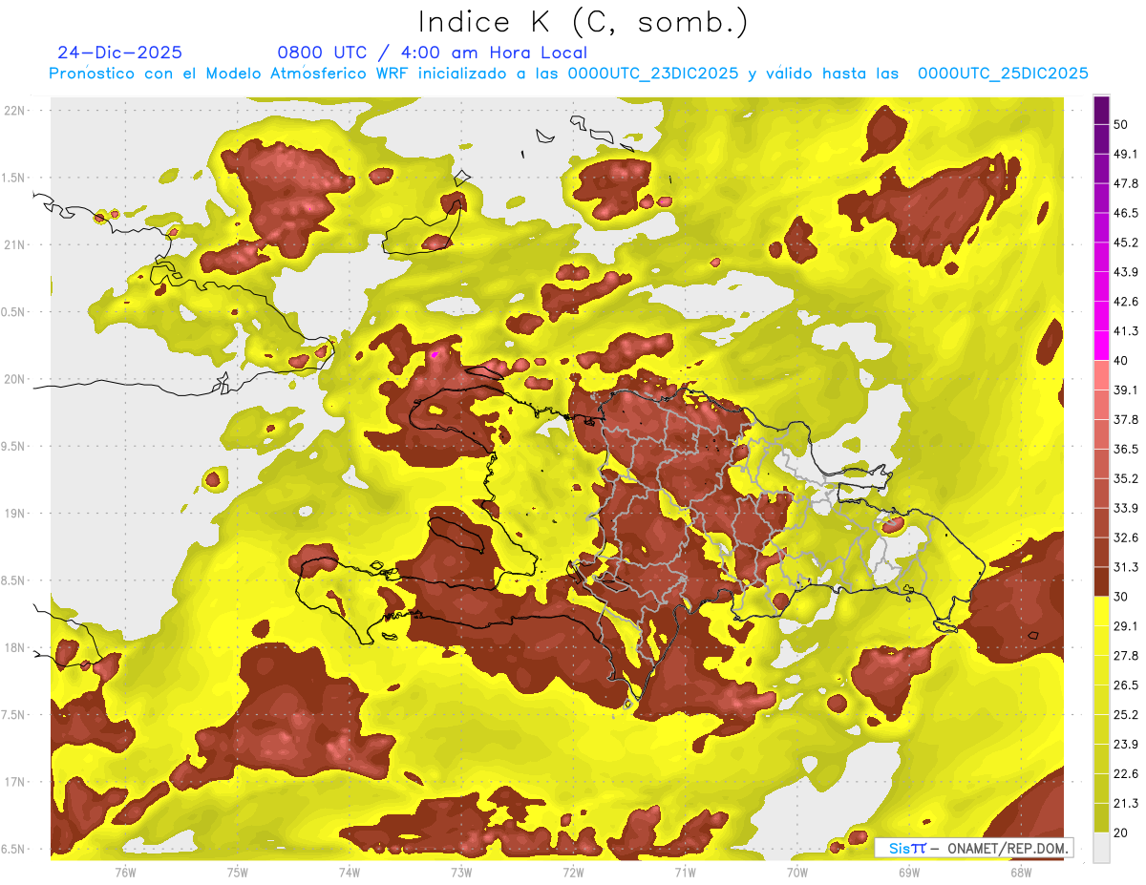Image resolution: width=1146 pixels, height=885 pixels.
Task: Click the longitude label "72W"
Action: 573,873
